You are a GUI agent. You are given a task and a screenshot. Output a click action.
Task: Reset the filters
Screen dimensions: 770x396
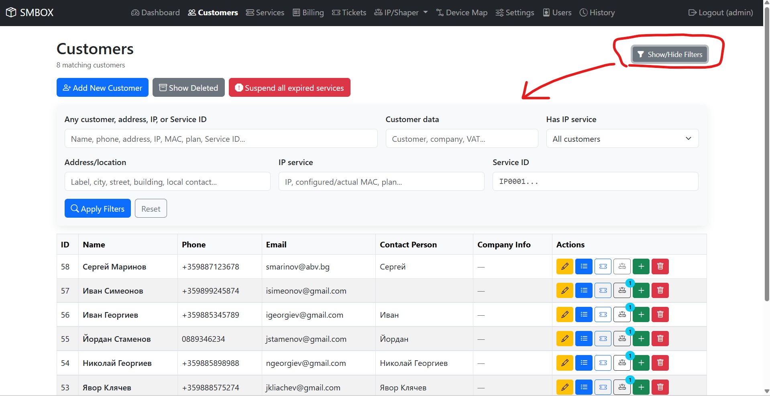(151, 208)
